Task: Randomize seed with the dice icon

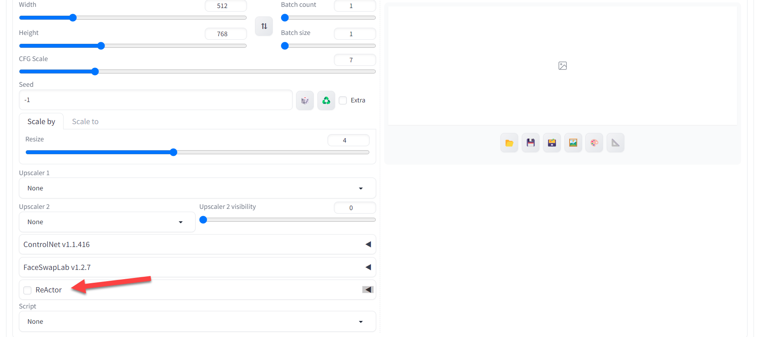Action: 305,100
